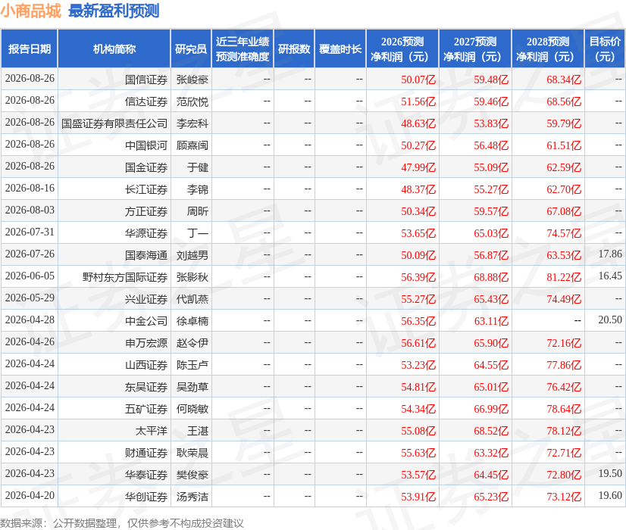Click target price 19.60
This screenshot has height=530, width=626.
(x=610, y=495)
